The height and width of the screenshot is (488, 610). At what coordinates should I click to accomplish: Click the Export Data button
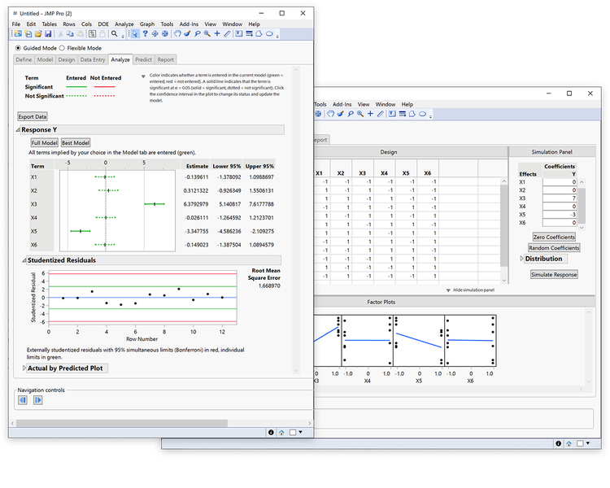[33, 116]
